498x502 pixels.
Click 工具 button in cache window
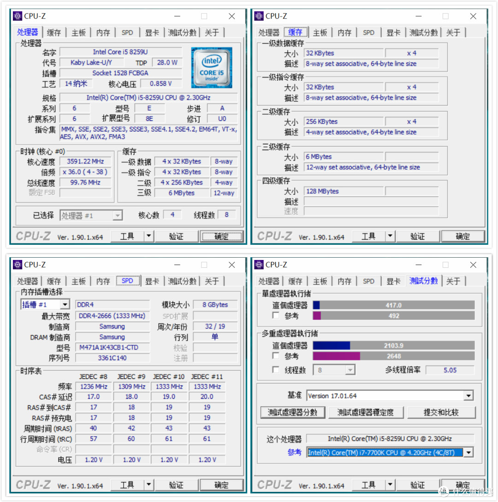pyautogui.click(x=368, y=236)
